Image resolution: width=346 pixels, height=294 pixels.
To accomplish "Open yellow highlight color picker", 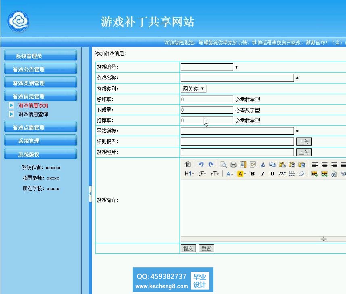I will [242, 174].
